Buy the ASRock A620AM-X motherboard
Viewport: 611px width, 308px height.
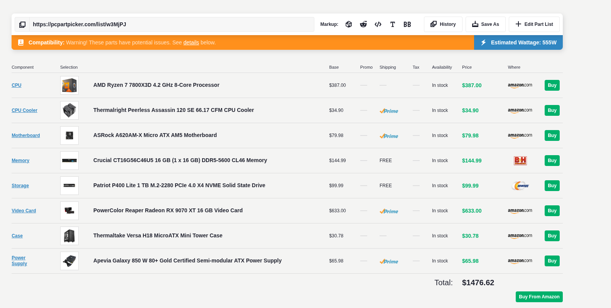(552, 135)
